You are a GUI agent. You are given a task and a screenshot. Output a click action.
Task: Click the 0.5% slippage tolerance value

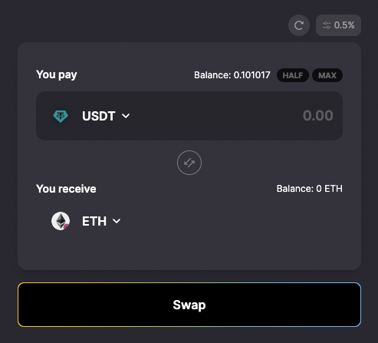[x=344, y=25]
